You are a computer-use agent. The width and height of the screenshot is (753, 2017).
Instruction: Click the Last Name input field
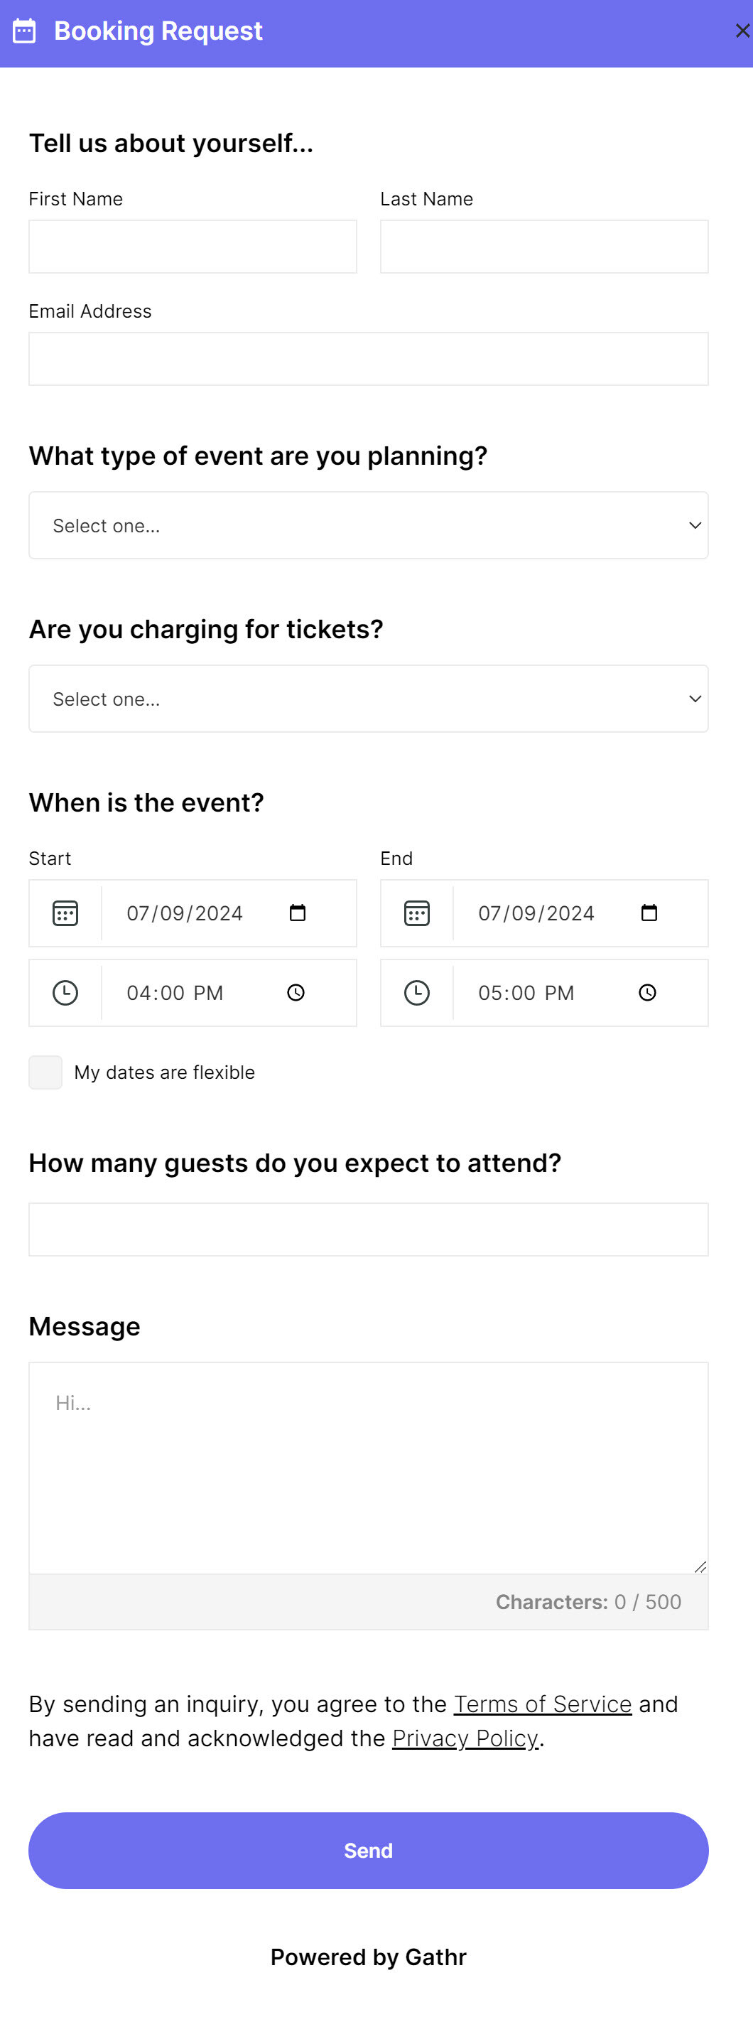click(x=544, y=247)
